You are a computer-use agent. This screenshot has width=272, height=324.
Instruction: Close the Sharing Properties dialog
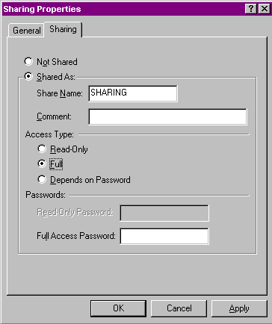pyautogui.click(x=265, y=9)
